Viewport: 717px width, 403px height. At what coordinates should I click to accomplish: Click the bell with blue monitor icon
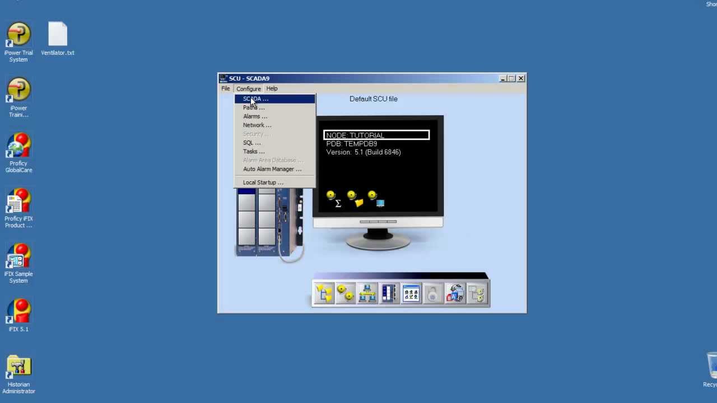(x=376, y=199)
